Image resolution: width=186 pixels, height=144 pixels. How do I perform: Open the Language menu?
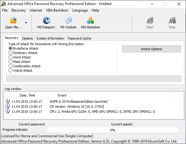coord(80,10)
